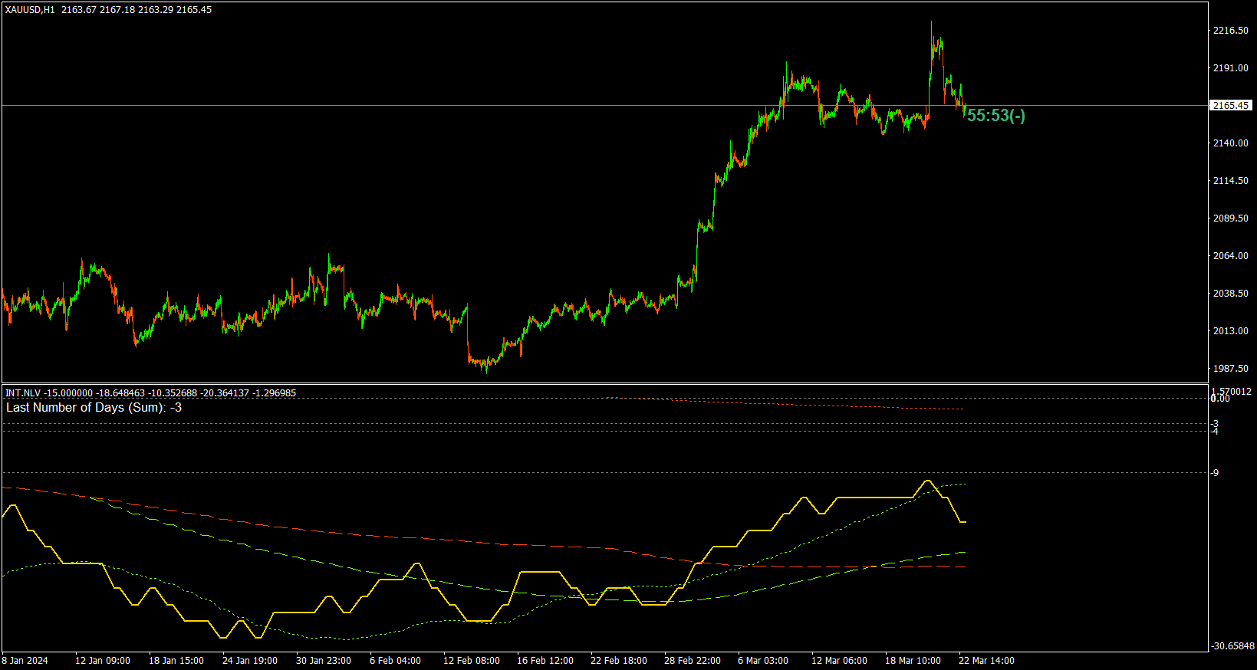Click the 2013.00 price axis label

coord(1230,331)
